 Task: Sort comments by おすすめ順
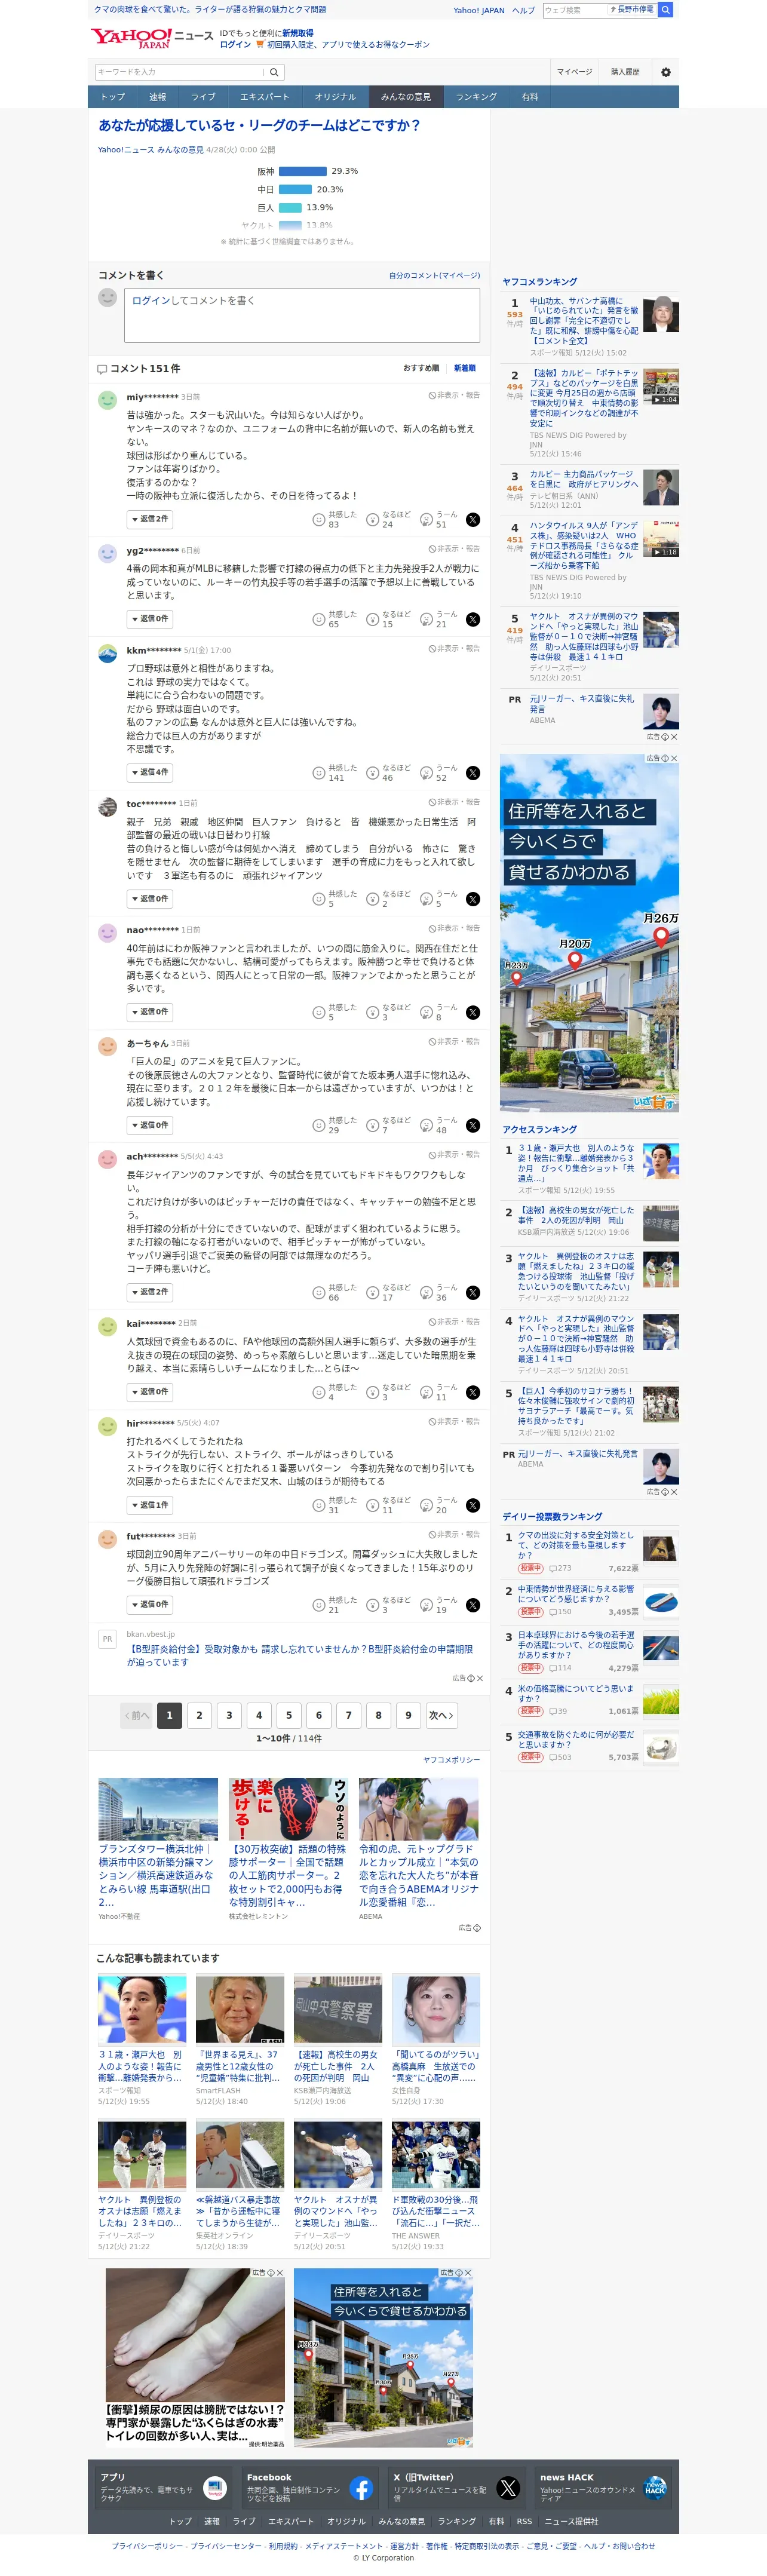pos(421,368)
